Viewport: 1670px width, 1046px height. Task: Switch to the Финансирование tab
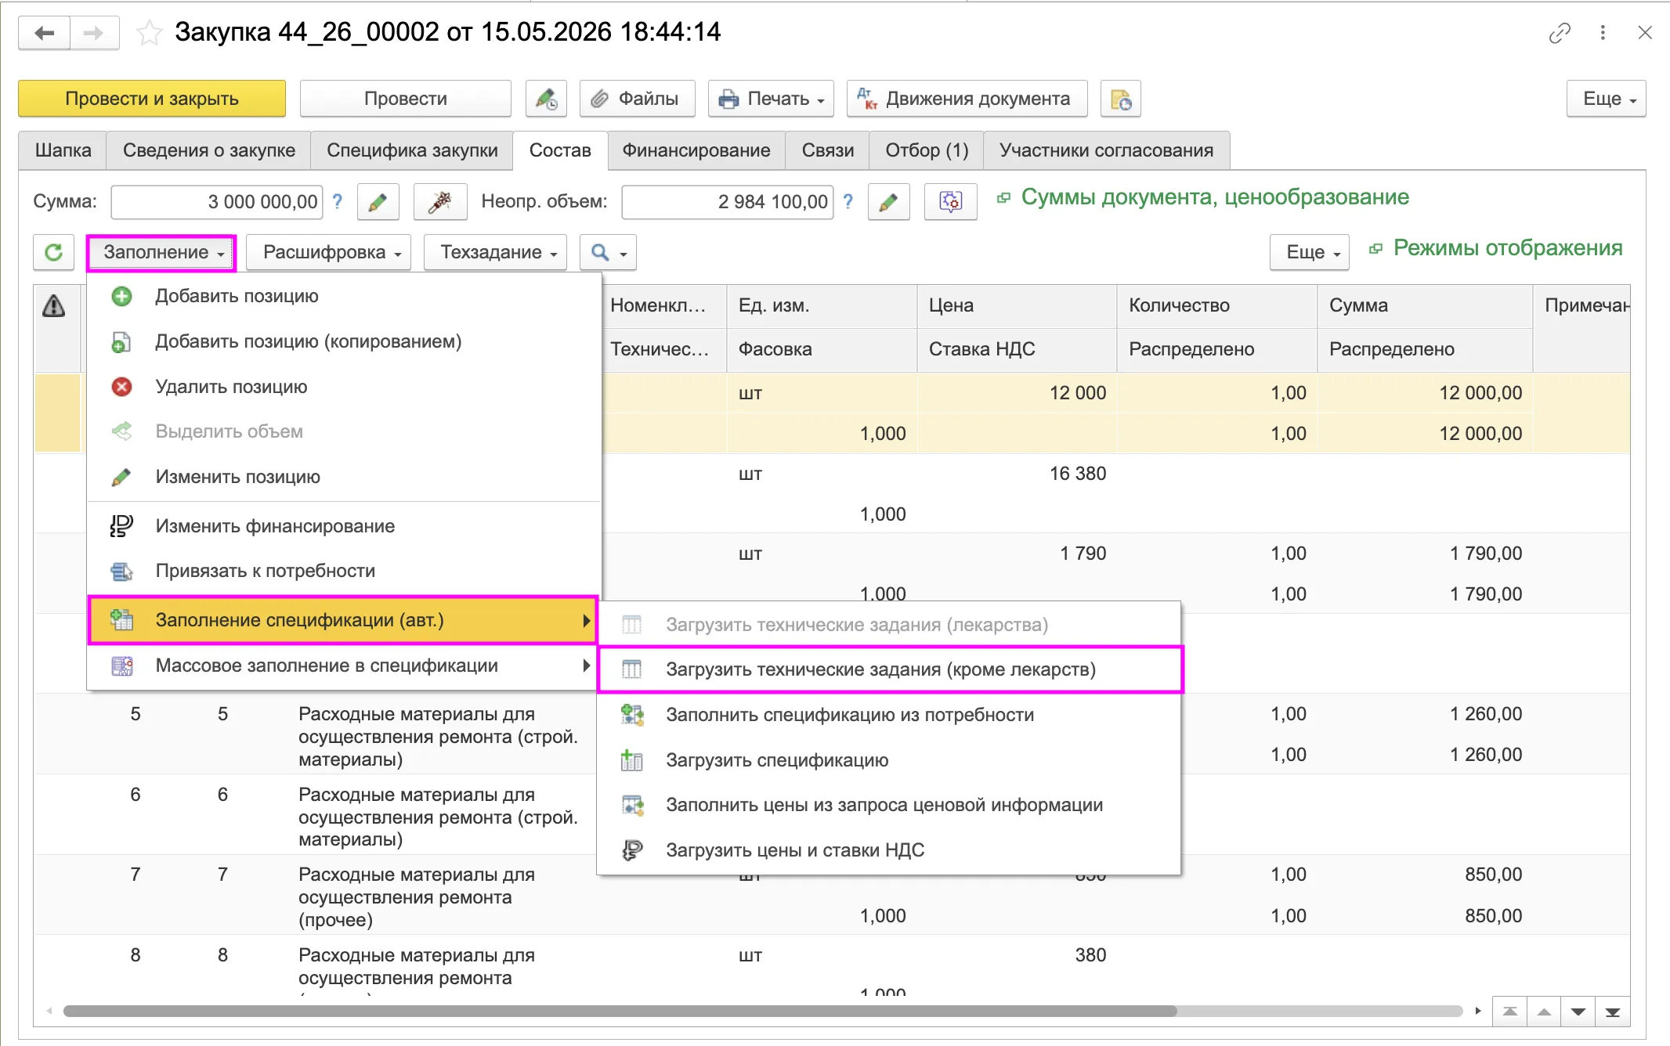(x=696, y=150)
